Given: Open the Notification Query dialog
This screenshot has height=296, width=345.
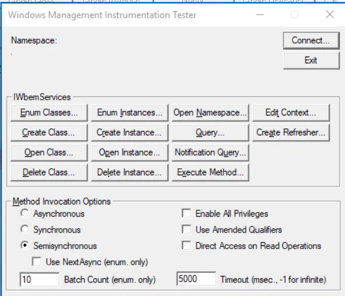Looking at the screenshot, I should [210, 153].
